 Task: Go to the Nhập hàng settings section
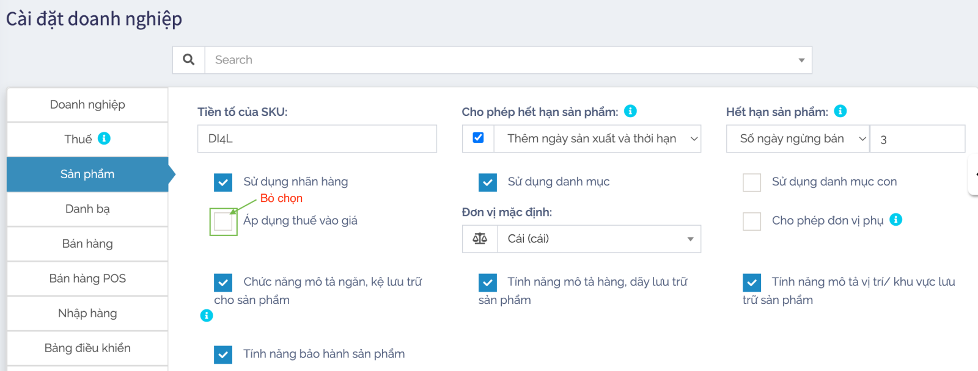(x=87, y=314)
